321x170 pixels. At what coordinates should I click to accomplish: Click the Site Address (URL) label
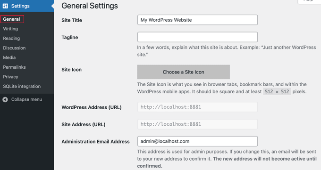(84, 124)
